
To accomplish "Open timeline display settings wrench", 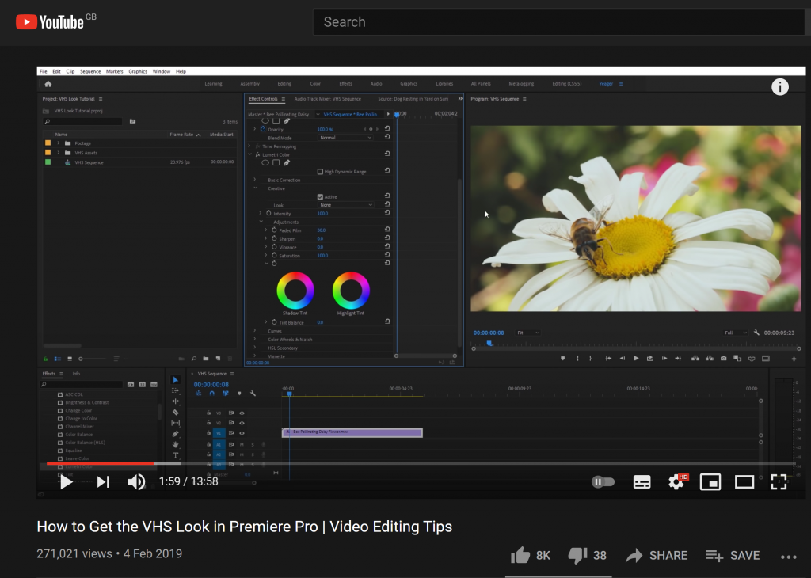I will point(253,394).
